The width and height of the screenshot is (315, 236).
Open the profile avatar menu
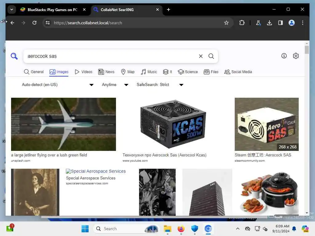point(292,23)
